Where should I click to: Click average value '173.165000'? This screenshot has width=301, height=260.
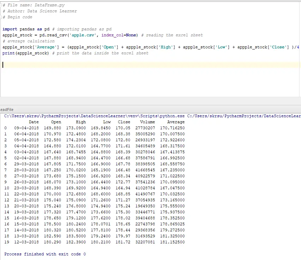tap(172, 200)
